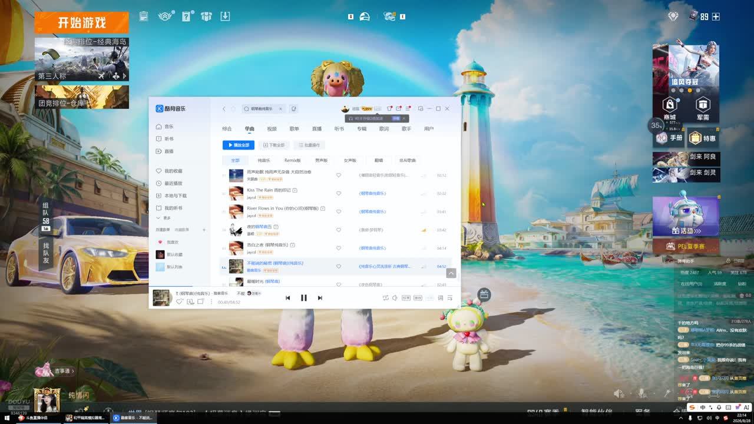Image resolution: width=754 pixels, height=424 pixels.
Task: Open the album link for 夜的钢琴曲五
Action: pos(371,230)
